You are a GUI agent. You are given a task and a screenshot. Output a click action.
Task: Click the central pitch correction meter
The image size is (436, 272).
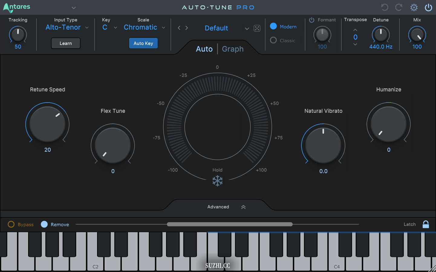pos(217,127)
